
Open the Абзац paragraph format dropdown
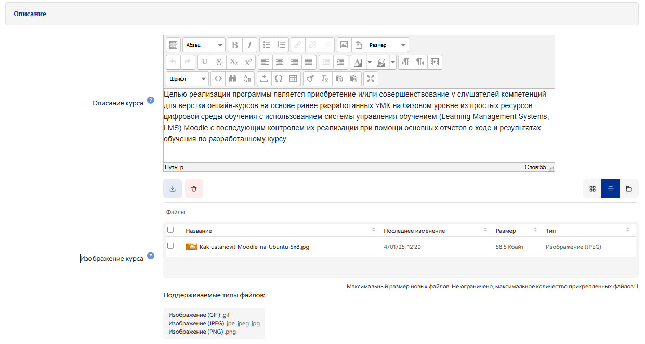pos(204,45)
